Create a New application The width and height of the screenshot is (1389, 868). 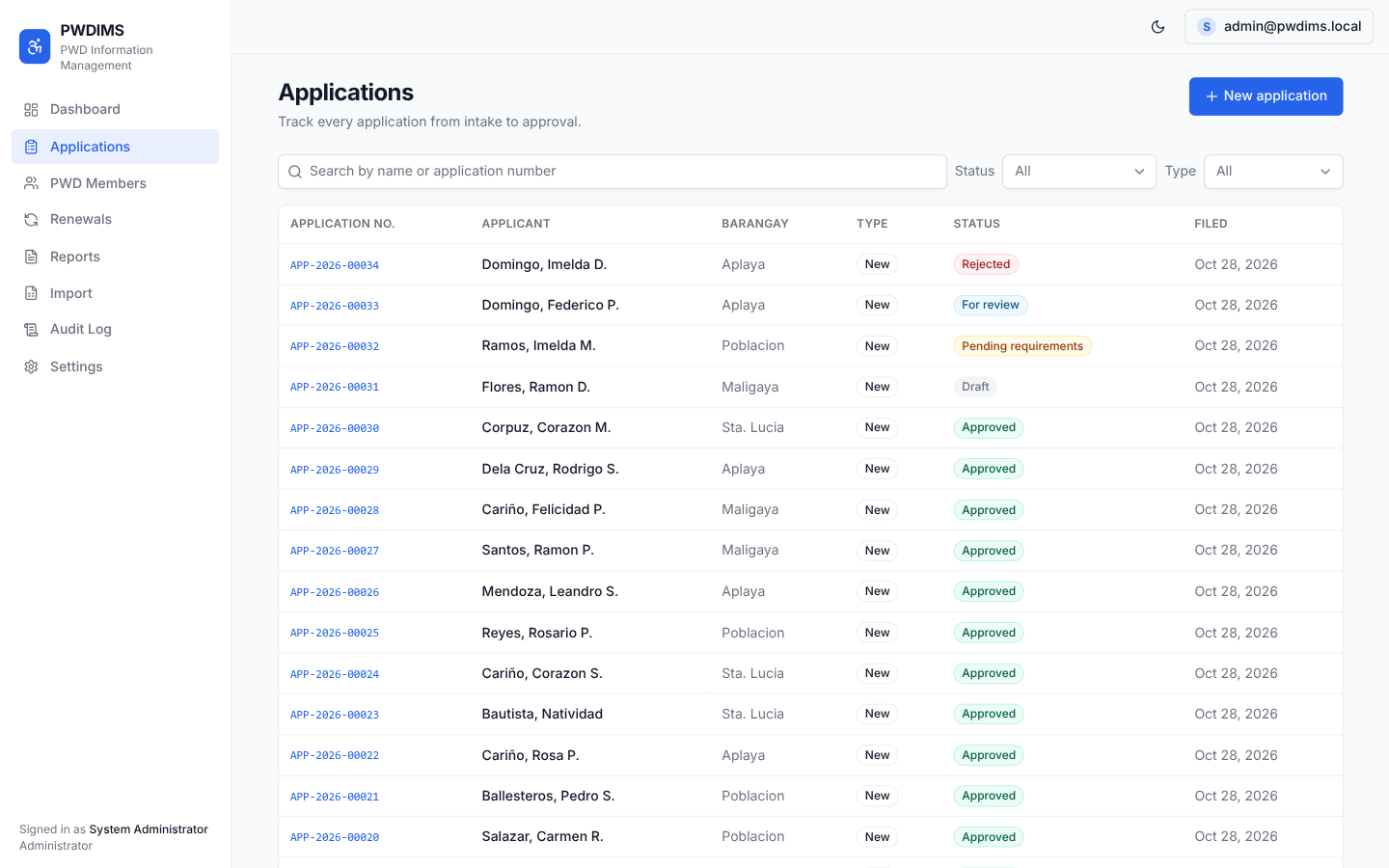[x=1266, y=96]
